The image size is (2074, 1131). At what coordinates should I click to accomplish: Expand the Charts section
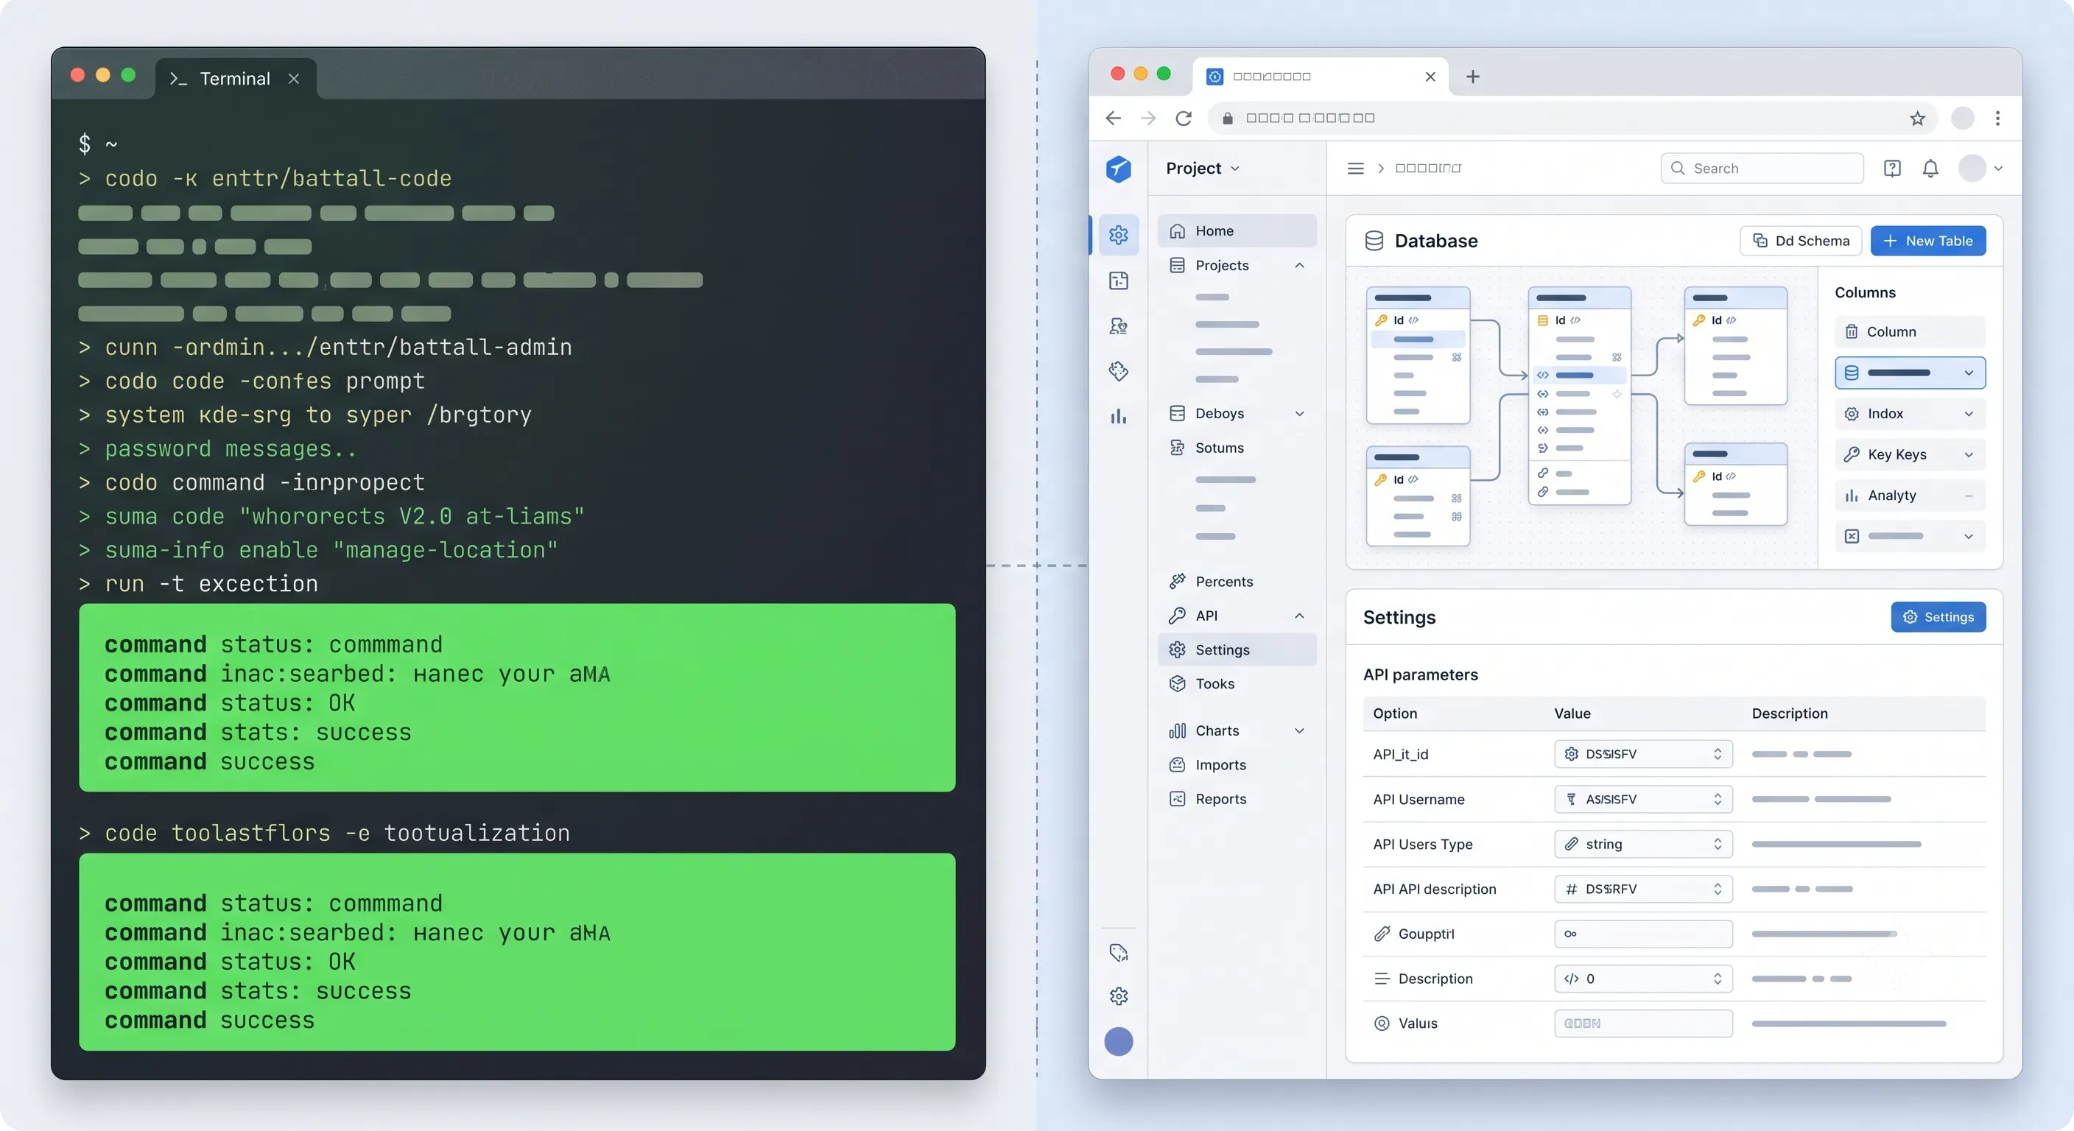click(x=1299, y=731)
